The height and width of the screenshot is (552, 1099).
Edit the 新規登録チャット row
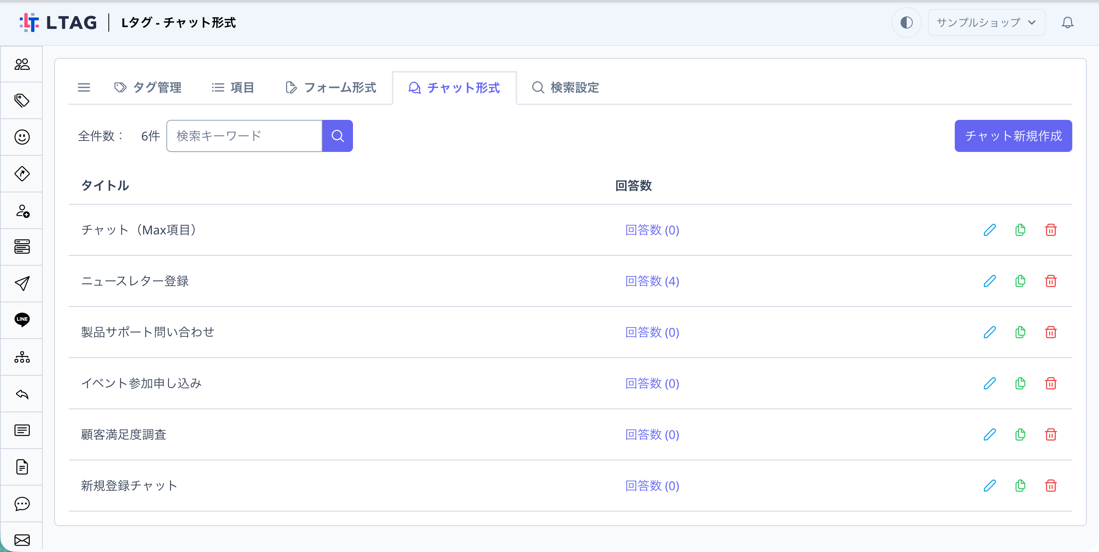[x=989, y=486]
